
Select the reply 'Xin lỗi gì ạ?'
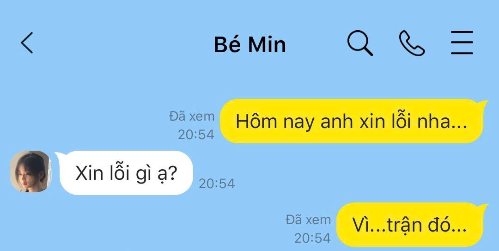point(126,173)
